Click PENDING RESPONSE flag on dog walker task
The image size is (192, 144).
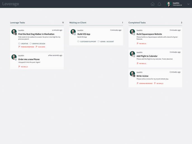click(x=26, y=47)
